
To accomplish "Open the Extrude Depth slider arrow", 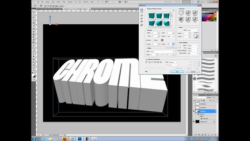I will coord(159,33).
